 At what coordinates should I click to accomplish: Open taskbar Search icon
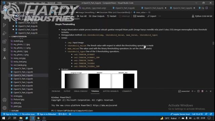coord(9,118)
